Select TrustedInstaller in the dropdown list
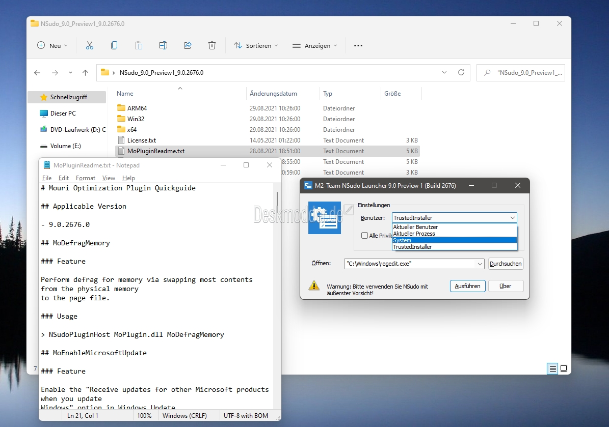This screenshot has height=427, width=609. (455, 247)
